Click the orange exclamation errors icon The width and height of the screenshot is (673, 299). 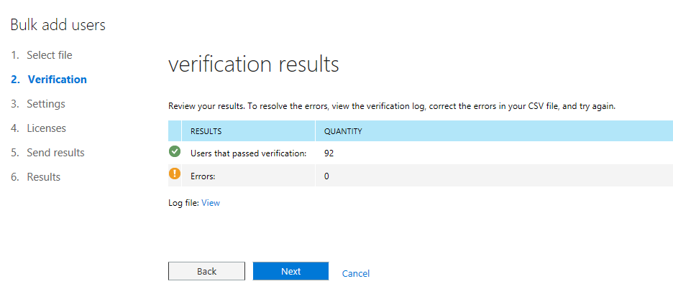(175, 174)
